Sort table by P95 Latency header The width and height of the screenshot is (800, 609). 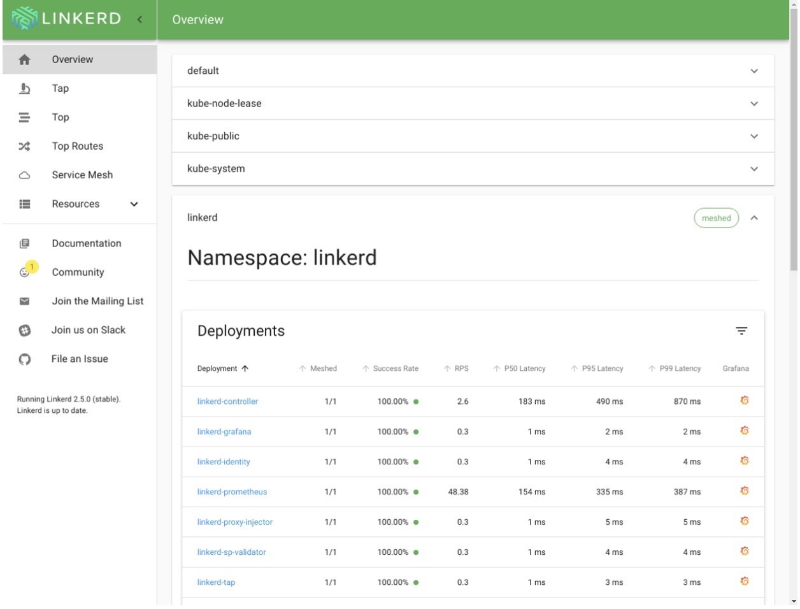pos(597,368)
